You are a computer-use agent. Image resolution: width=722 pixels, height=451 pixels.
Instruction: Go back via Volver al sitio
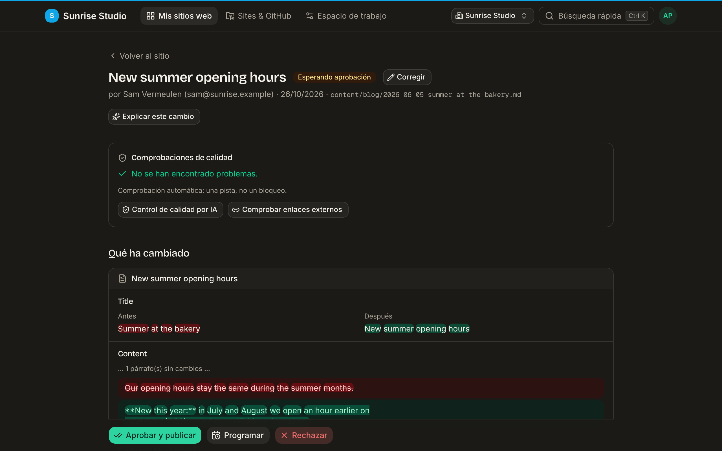click(139, 56)
